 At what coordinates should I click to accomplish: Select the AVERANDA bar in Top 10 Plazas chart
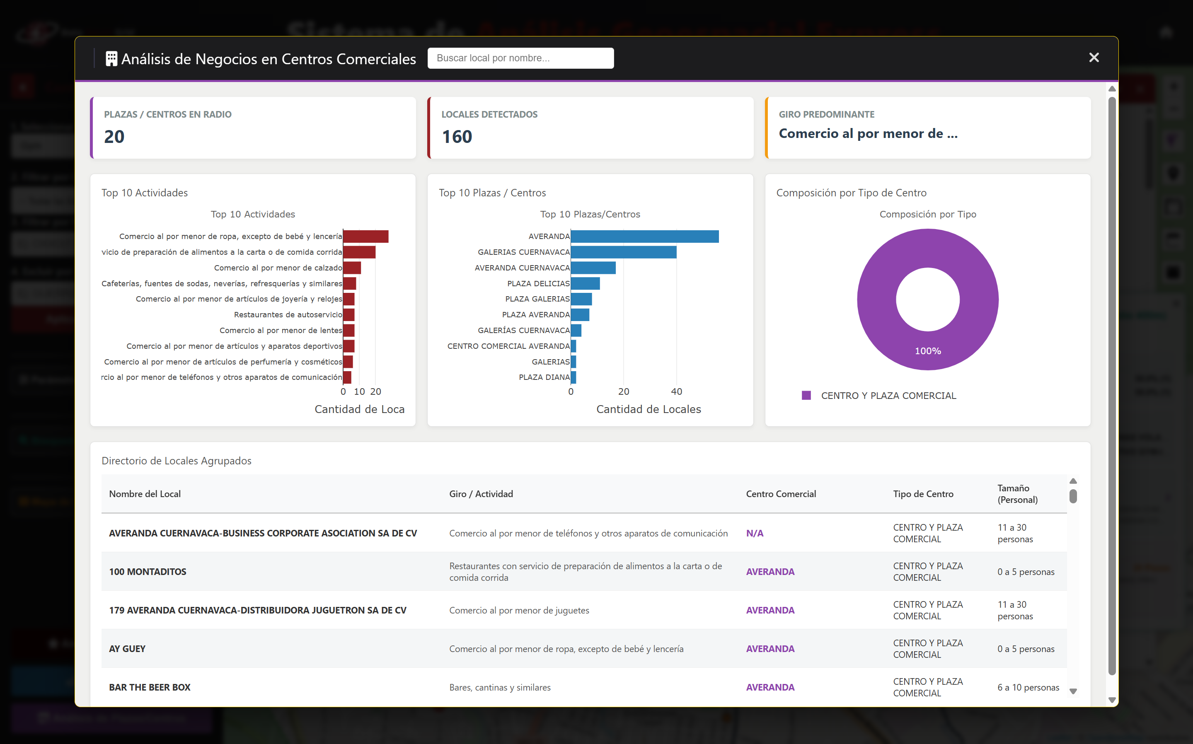pyautogui.click(x=644, y=237)
